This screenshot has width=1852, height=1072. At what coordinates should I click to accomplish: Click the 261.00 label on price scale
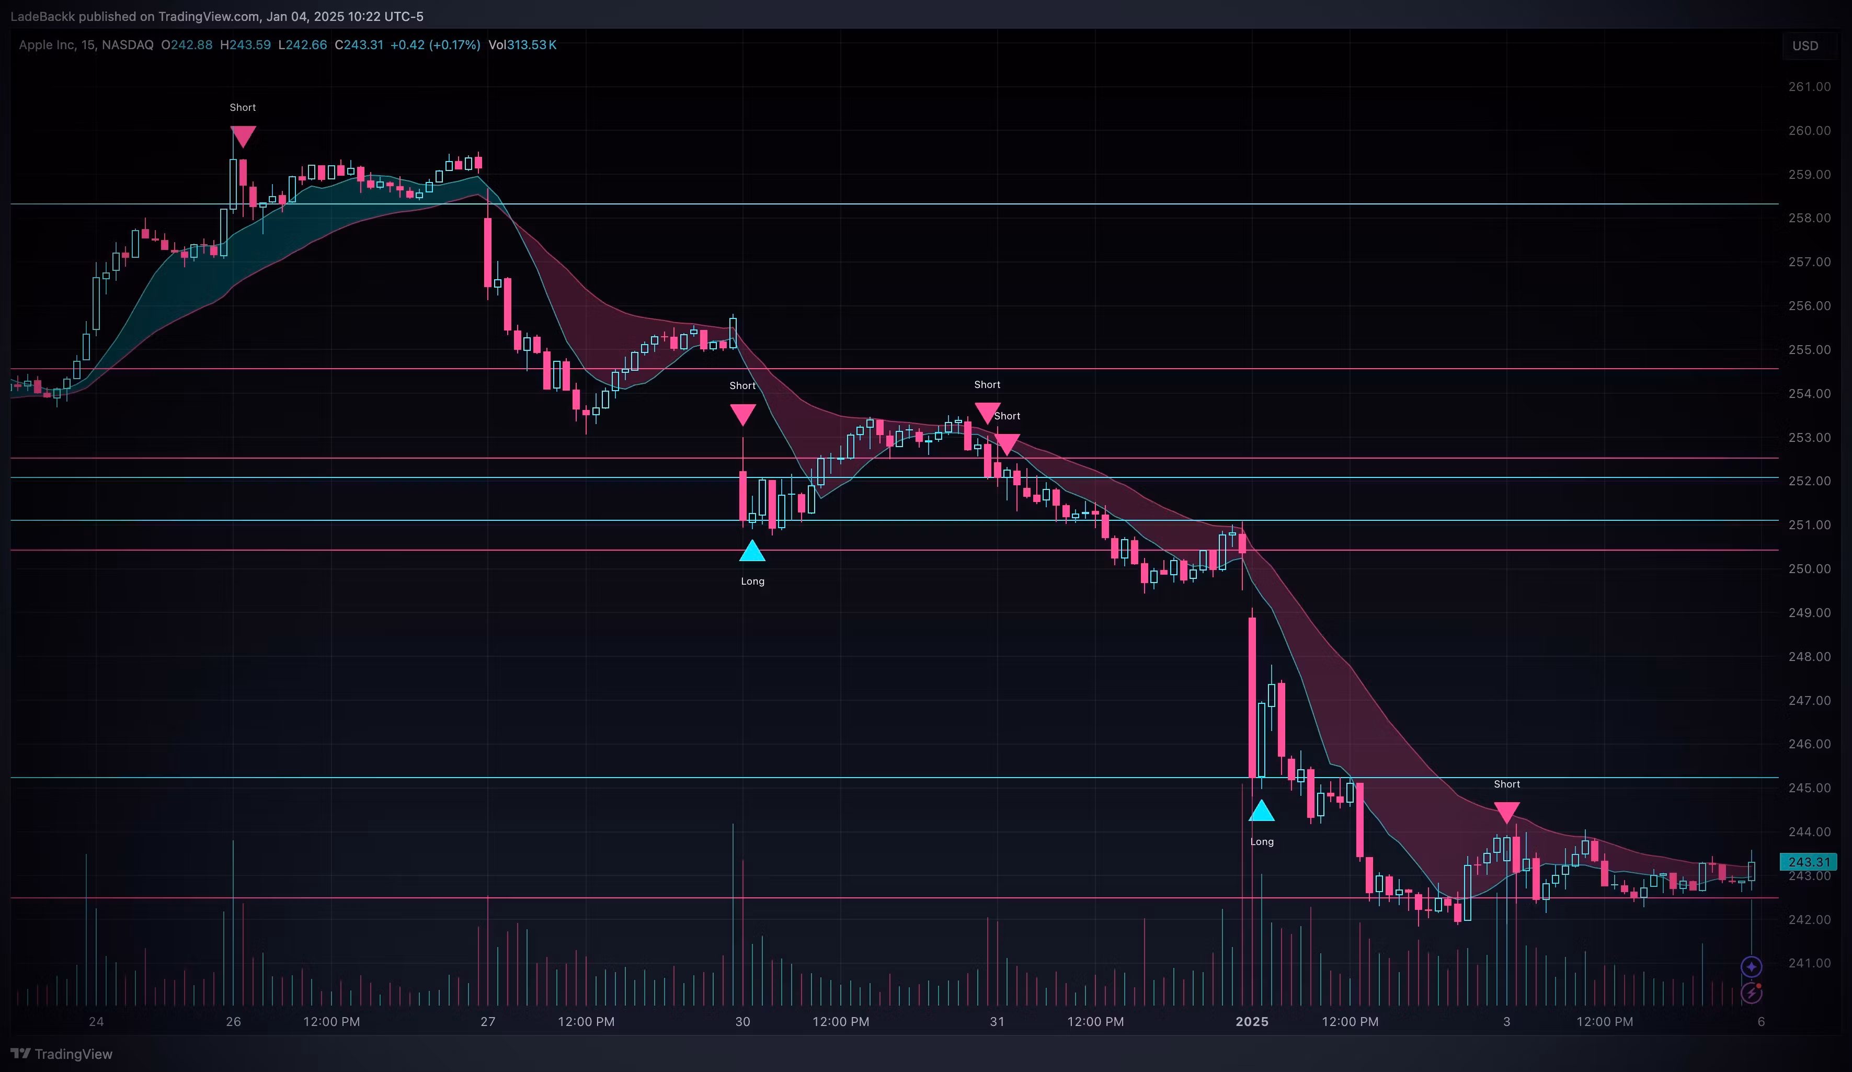(x=1809, y=87)
